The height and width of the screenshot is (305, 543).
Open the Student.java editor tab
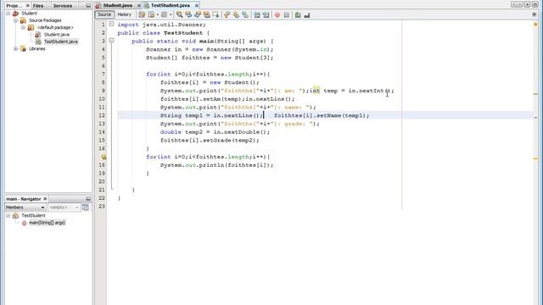click(117, 6)
